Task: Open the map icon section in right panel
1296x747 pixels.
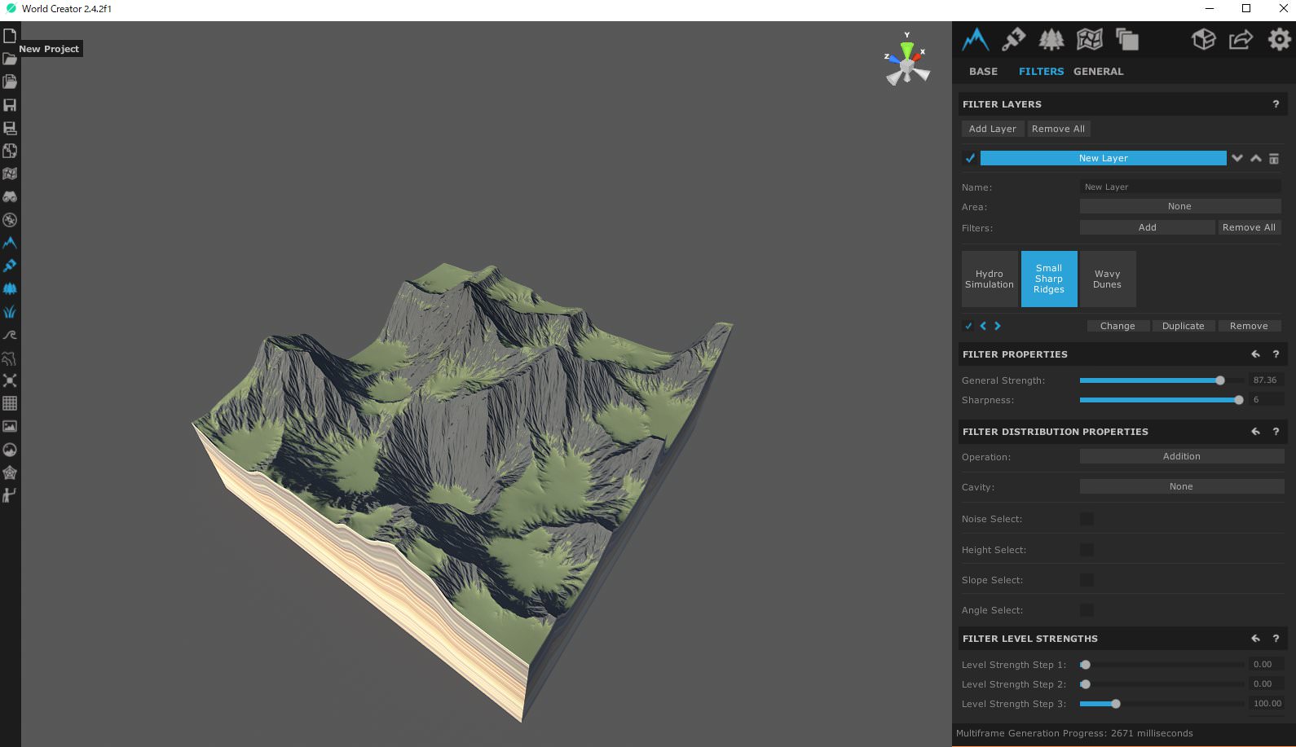Action: click(x=1090, y=39)
